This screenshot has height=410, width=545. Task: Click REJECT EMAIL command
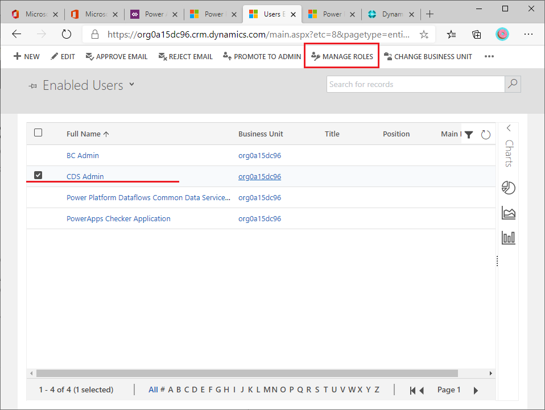[185, 56]
